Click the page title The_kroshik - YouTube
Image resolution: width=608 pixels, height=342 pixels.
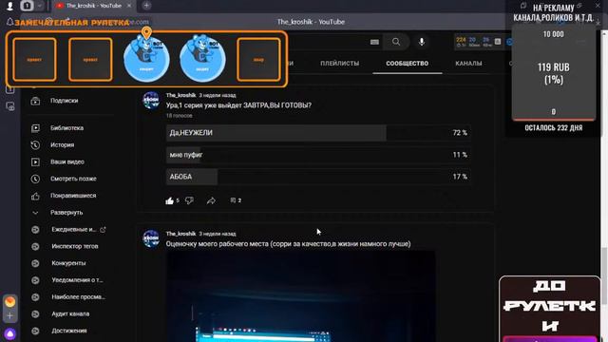(311, 22)
